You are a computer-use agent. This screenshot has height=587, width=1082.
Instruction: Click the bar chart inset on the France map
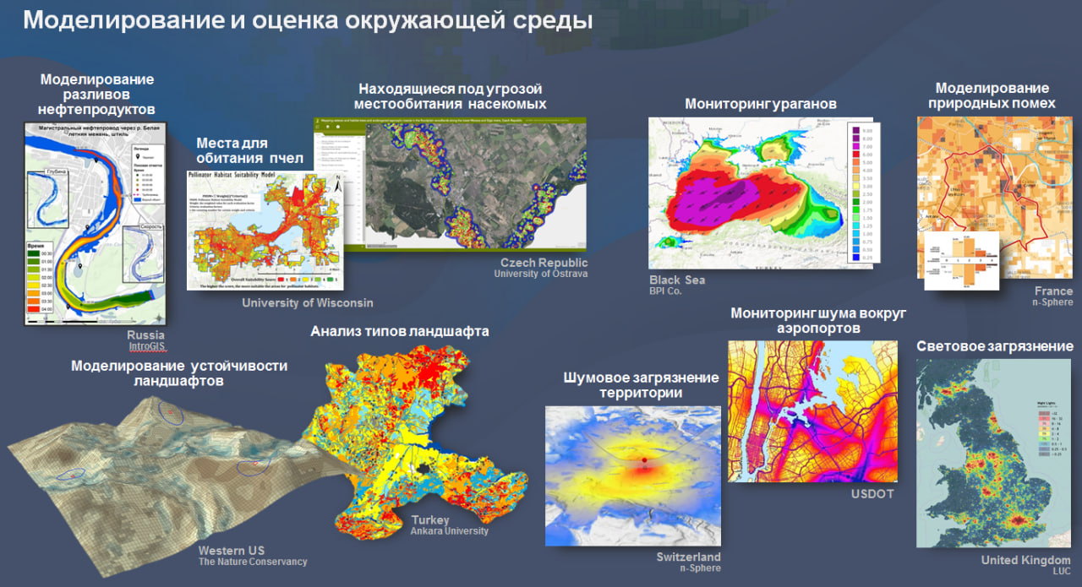[x=962, y=262]
